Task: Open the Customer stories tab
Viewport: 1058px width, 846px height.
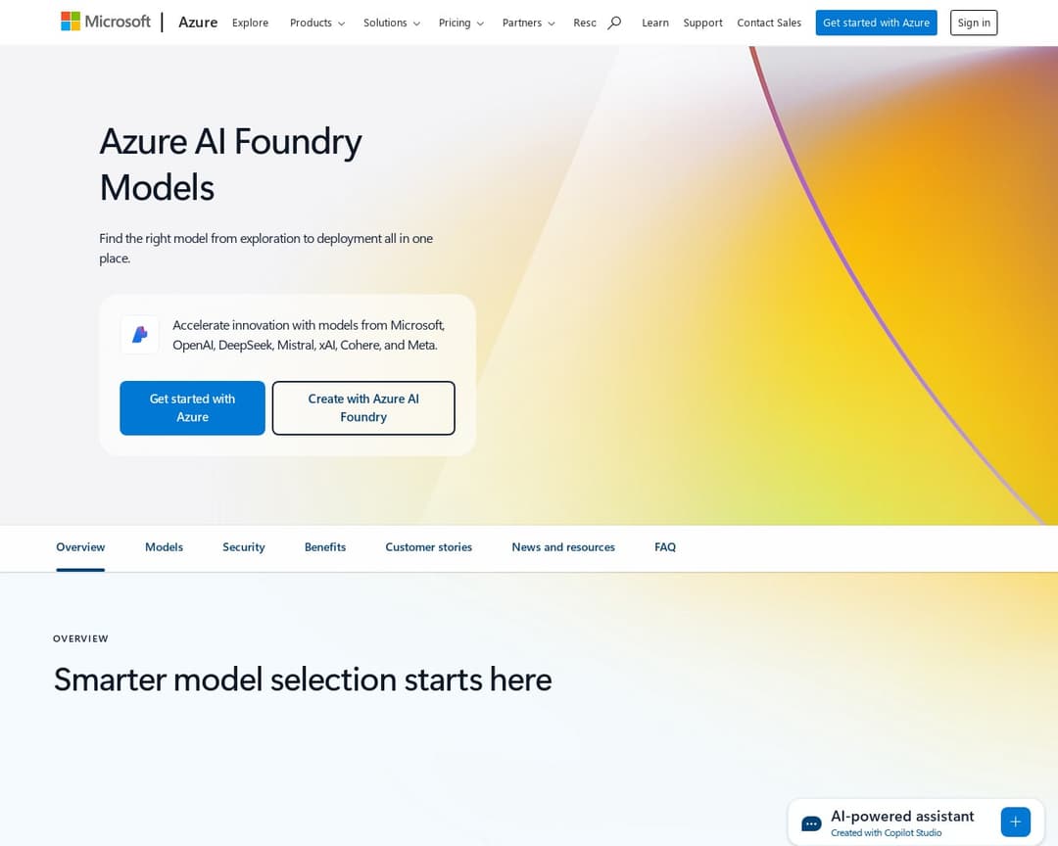Action: [428, 547]
